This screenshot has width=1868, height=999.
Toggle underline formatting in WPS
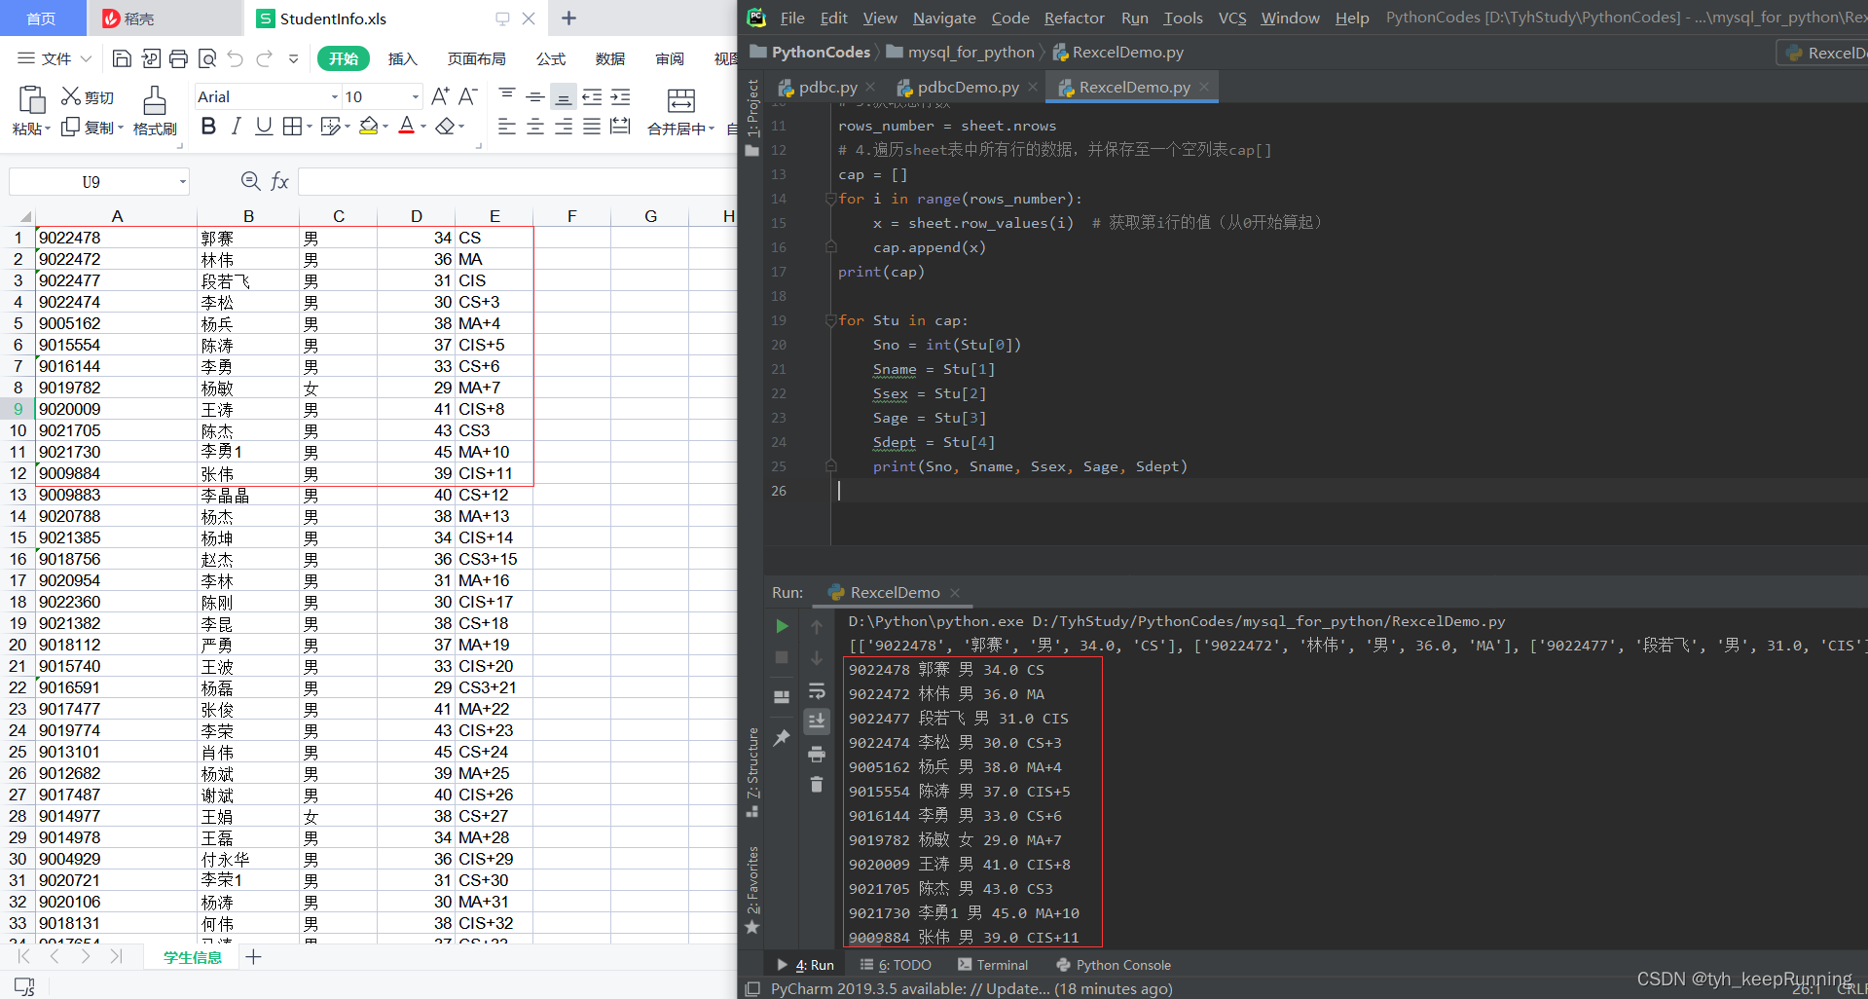click(264, 127)
